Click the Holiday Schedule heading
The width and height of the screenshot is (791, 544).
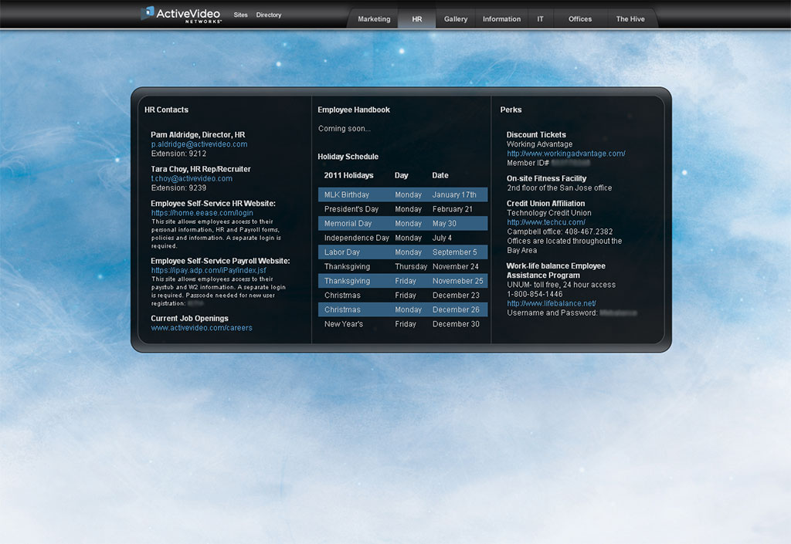348,157
